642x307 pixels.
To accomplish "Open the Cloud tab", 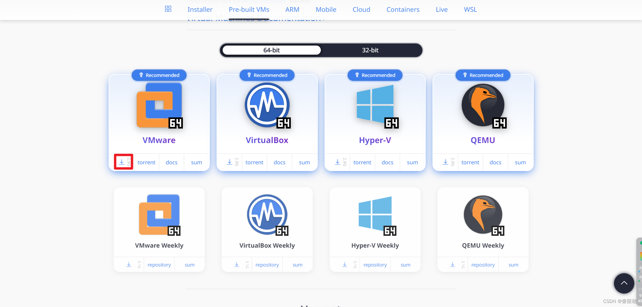I will tap(361, 9).
